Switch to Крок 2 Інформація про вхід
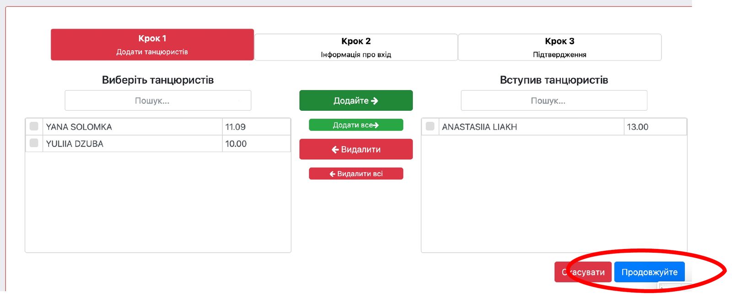The width and height of the screenshot is (732, 298). click(x=356, y=47)
